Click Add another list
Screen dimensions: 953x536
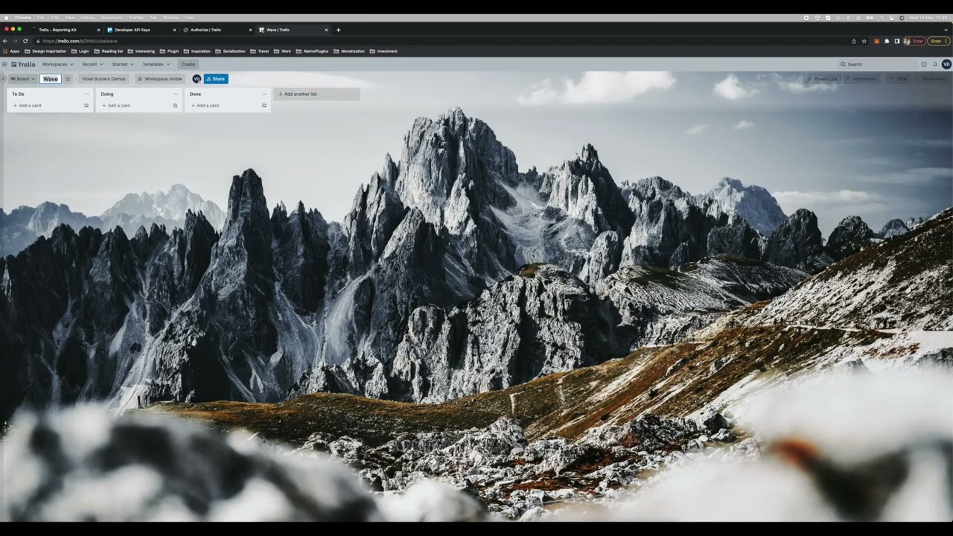[316, 94]
